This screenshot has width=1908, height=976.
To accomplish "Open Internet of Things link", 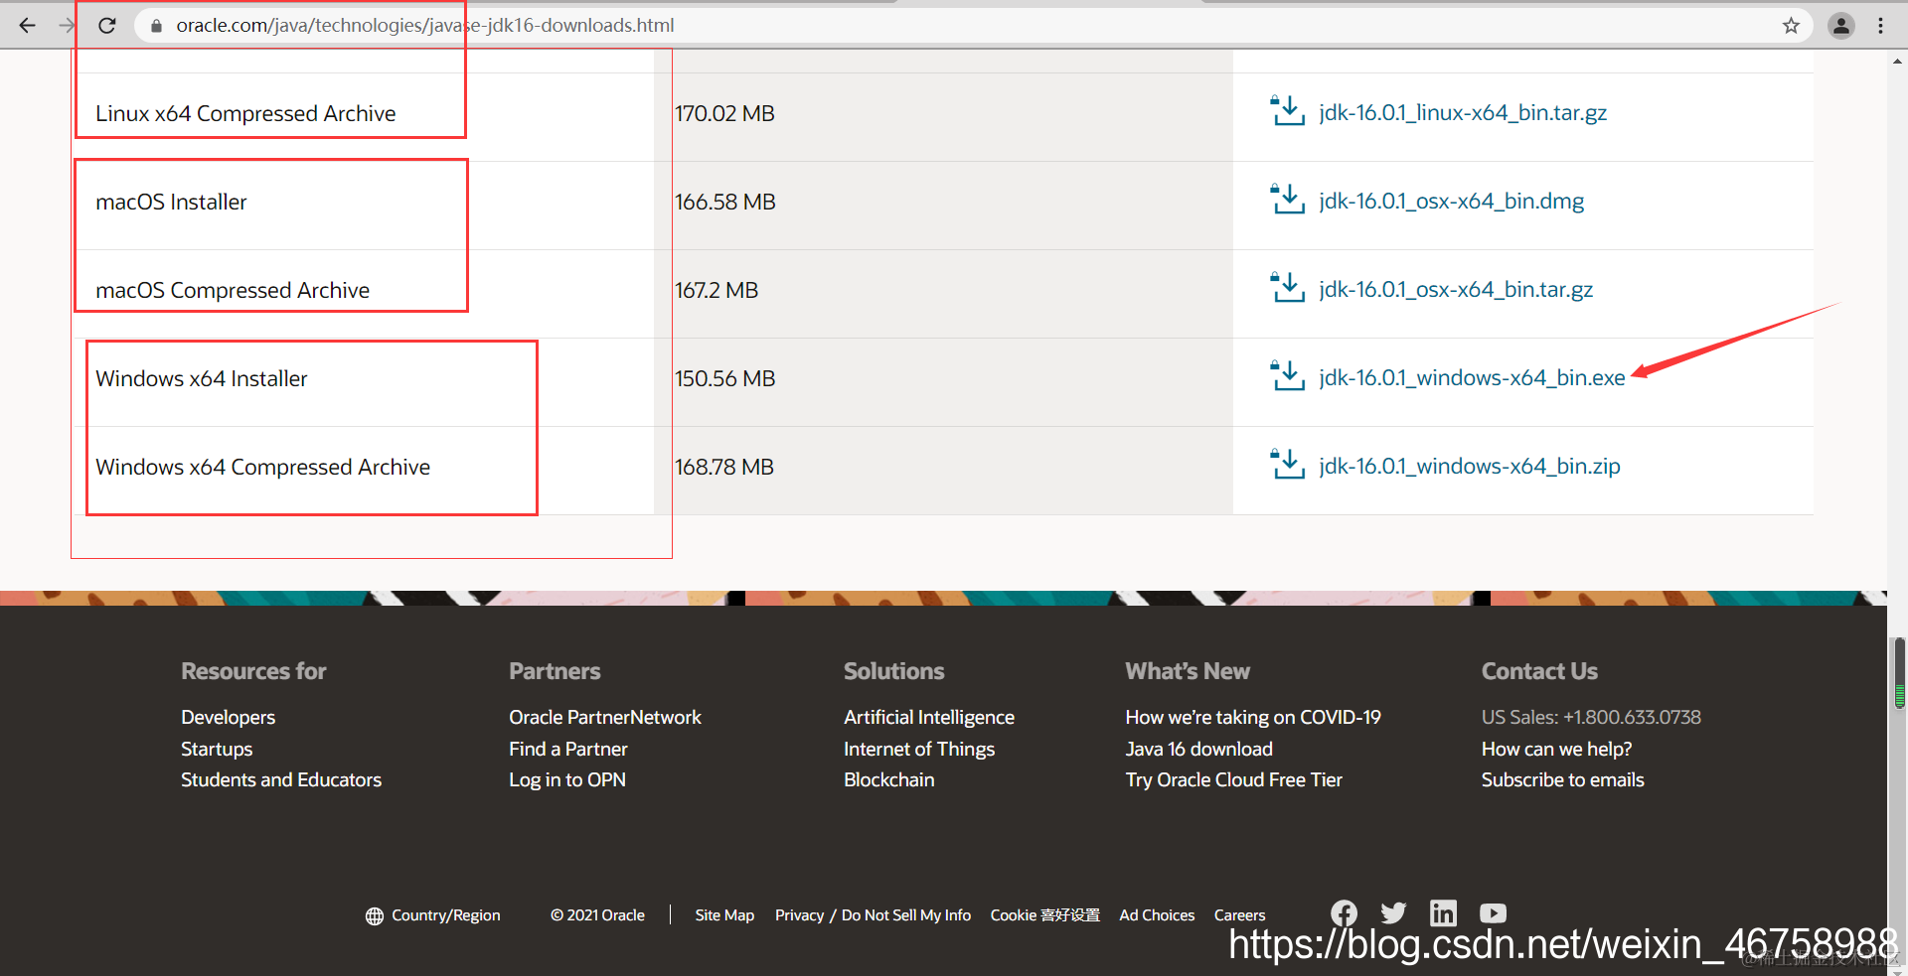I will (919, 749).
